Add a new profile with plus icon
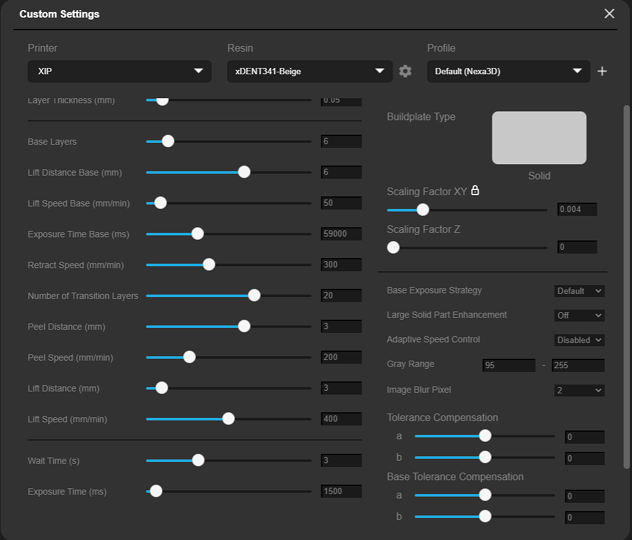Screen dimensions: 632x540 click(602, 71)
